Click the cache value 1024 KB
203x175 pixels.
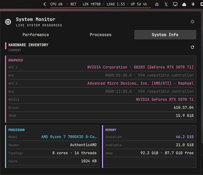point(89,161)
